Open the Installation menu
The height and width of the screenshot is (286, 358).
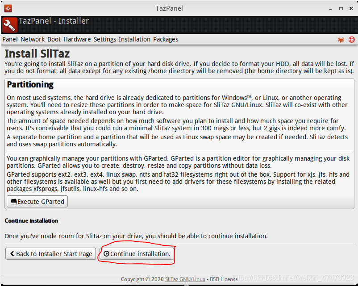(134, 39)
